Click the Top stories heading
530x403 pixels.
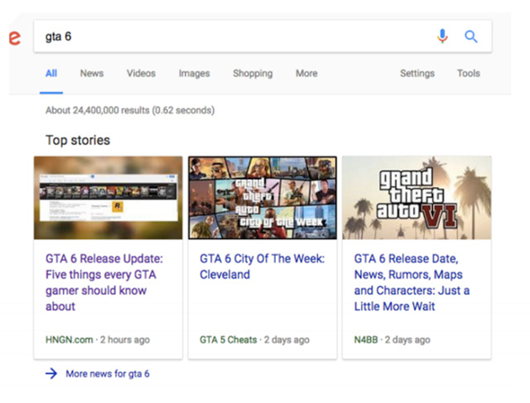point(77,140)
